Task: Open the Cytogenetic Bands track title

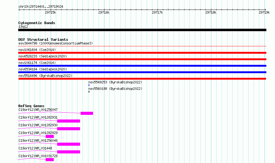Action: 37,23
